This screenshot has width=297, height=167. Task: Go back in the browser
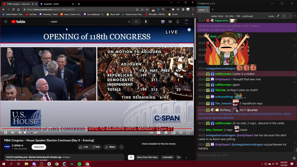4,9
